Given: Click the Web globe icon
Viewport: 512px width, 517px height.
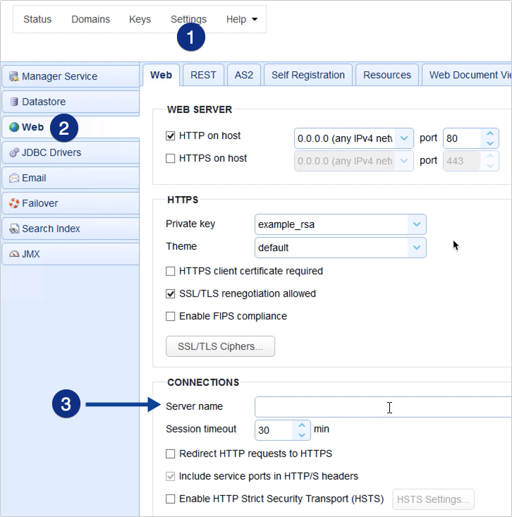Looking at the screenshot, I should 14,128.
